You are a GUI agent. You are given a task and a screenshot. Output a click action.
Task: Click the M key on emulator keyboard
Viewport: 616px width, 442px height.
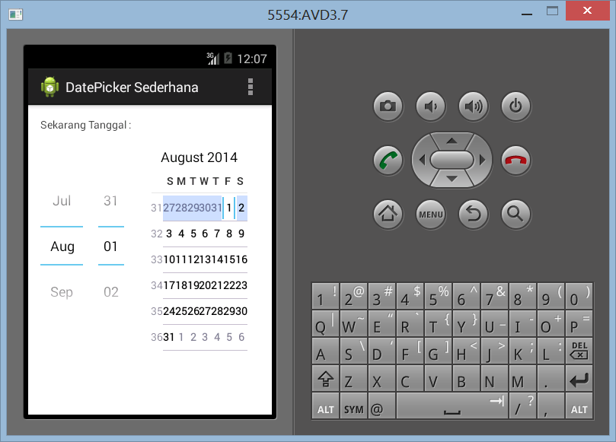pyautogui.click(x=522, y=378)
